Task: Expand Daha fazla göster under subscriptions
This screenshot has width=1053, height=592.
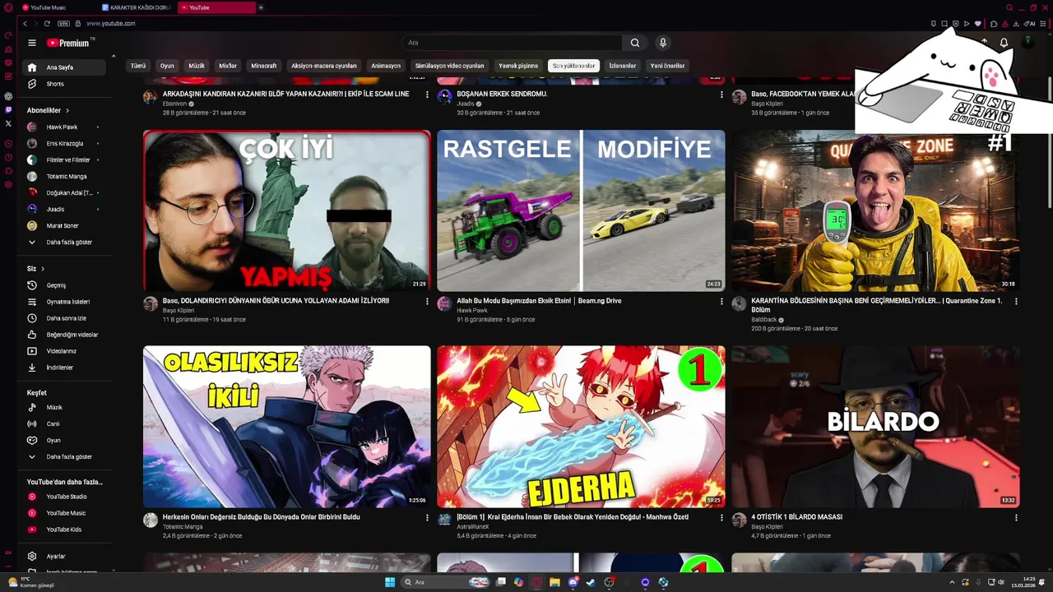Action: tap(69, 243)
